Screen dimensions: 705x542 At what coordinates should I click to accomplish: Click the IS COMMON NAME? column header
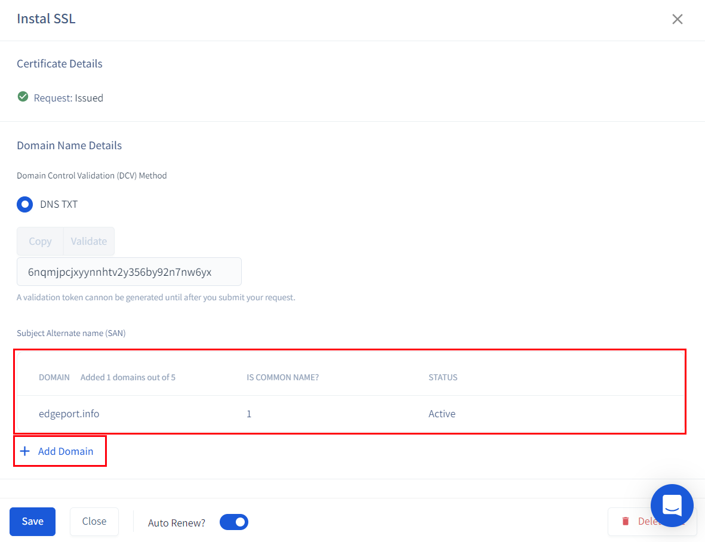[x=282, y=377]
